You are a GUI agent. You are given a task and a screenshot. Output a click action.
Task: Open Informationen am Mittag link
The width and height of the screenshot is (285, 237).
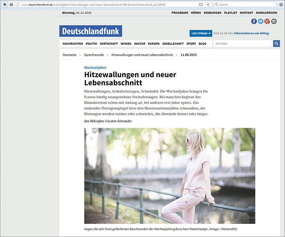click(251, 33)
